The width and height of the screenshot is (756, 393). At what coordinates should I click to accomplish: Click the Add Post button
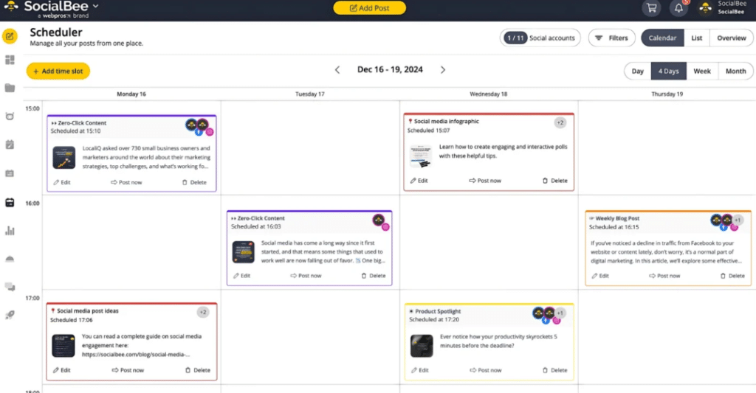point(369,7)
